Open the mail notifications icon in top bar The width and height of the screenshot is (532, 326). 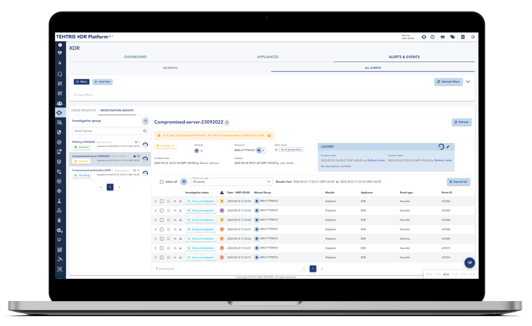tap(442, 37)
